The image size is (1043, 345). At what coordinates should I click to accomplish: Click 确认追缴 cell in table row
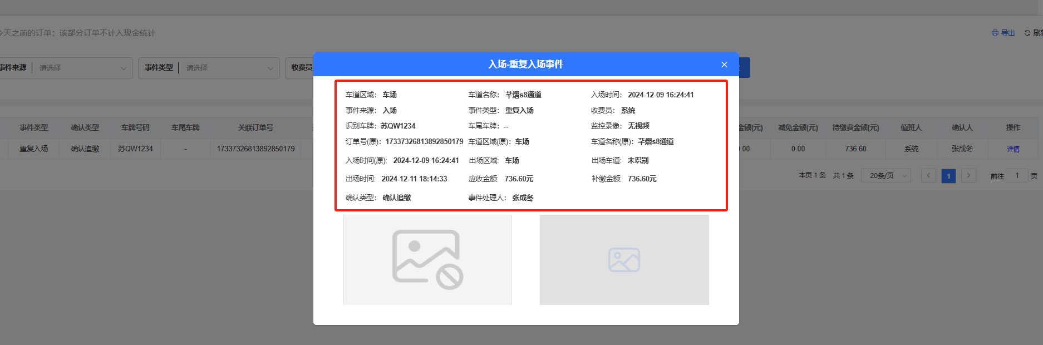(85, 149)
